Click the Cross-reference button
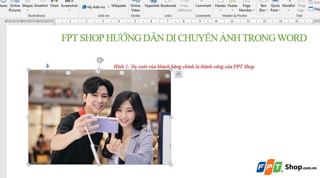Viewport: 320px width, 178px height. (184, 6)
